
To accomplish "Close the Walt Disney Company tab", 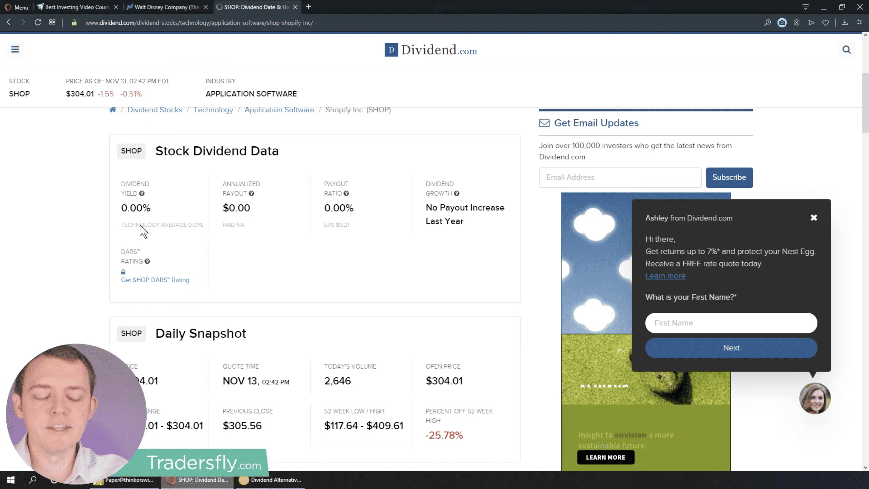I will click(205, 7).
